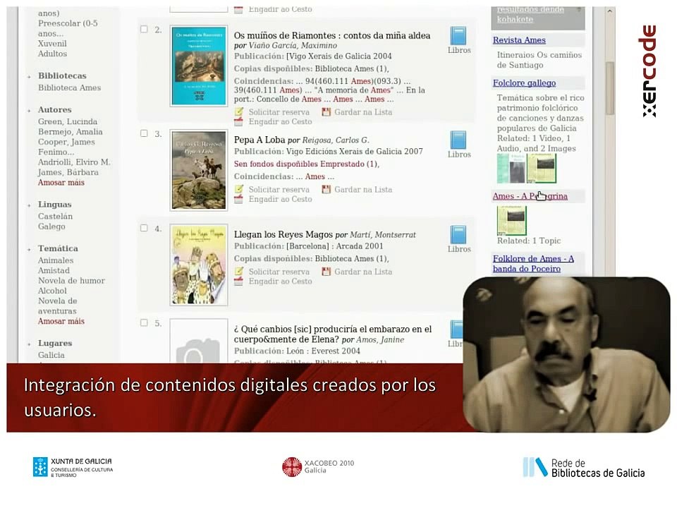Check the box for result 2
This screenshot has width=677, height=508.
pos(144,30)
